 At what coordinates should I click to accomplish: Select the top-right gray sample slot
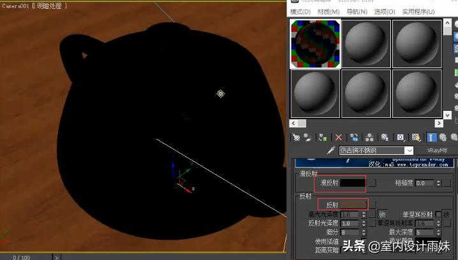point(417,44)
